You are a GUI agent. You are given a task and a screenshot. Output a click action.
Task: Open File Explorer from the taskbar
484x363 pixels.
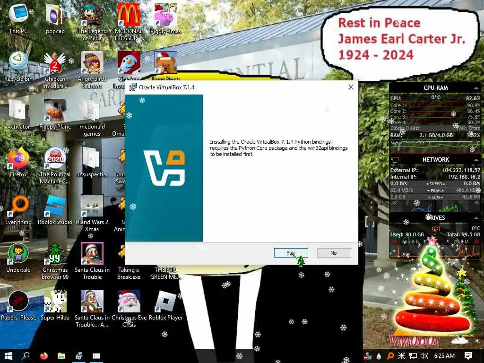61,356
